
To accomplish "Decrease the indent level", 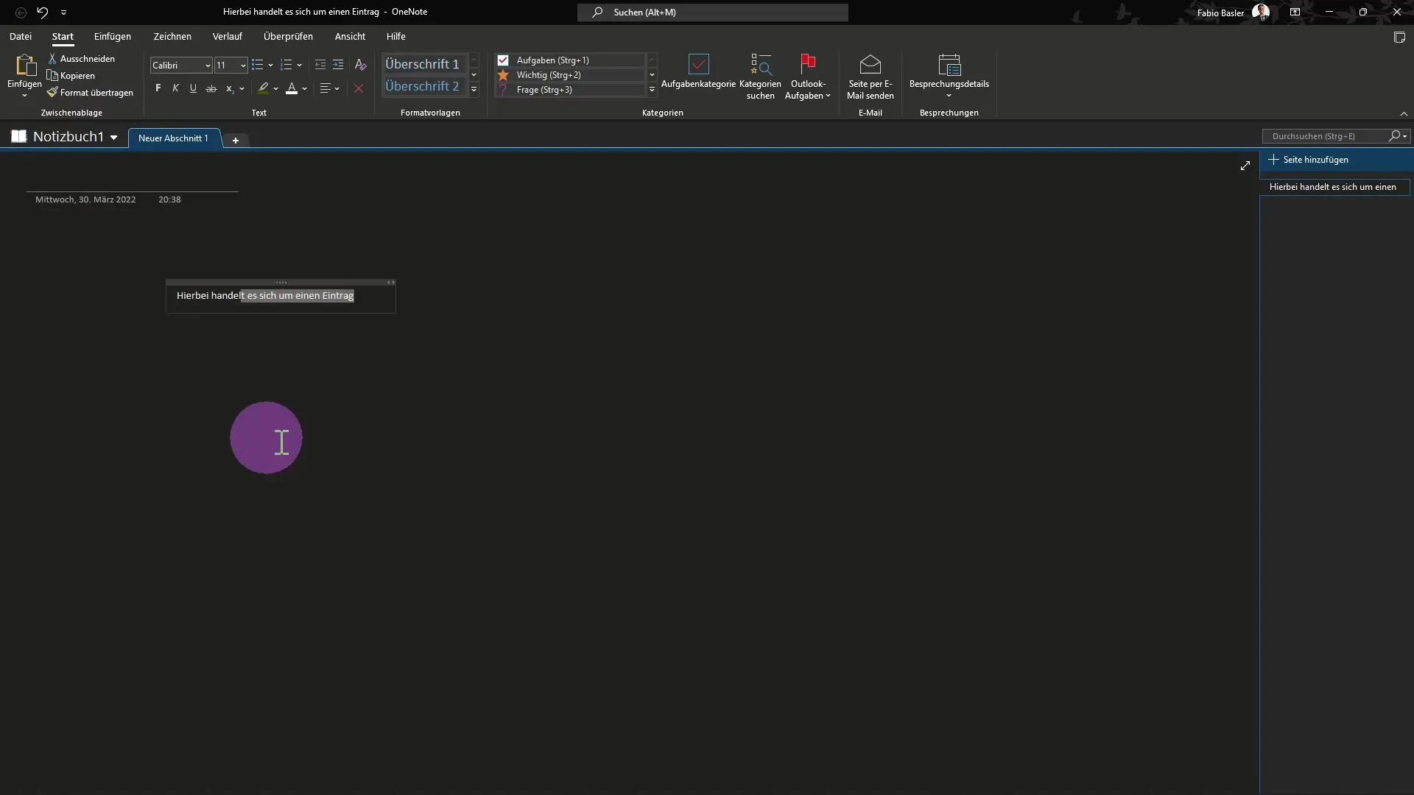I will point(320,65).
